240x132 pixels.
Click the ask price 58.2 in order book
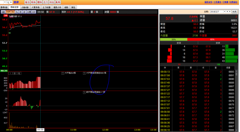coord(208,61)
